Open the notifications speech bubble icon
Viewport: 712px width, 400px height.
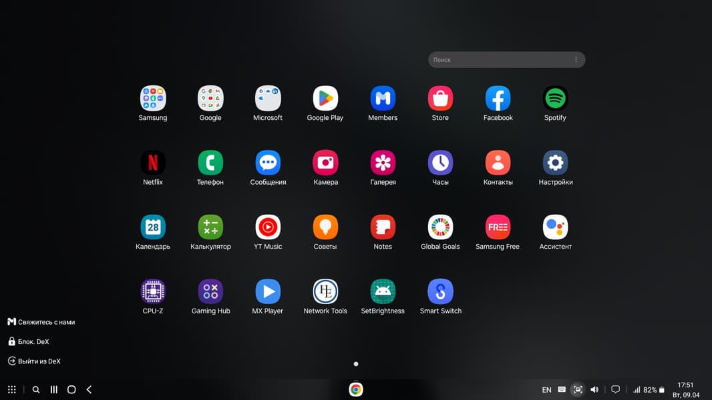pos(616,389)
